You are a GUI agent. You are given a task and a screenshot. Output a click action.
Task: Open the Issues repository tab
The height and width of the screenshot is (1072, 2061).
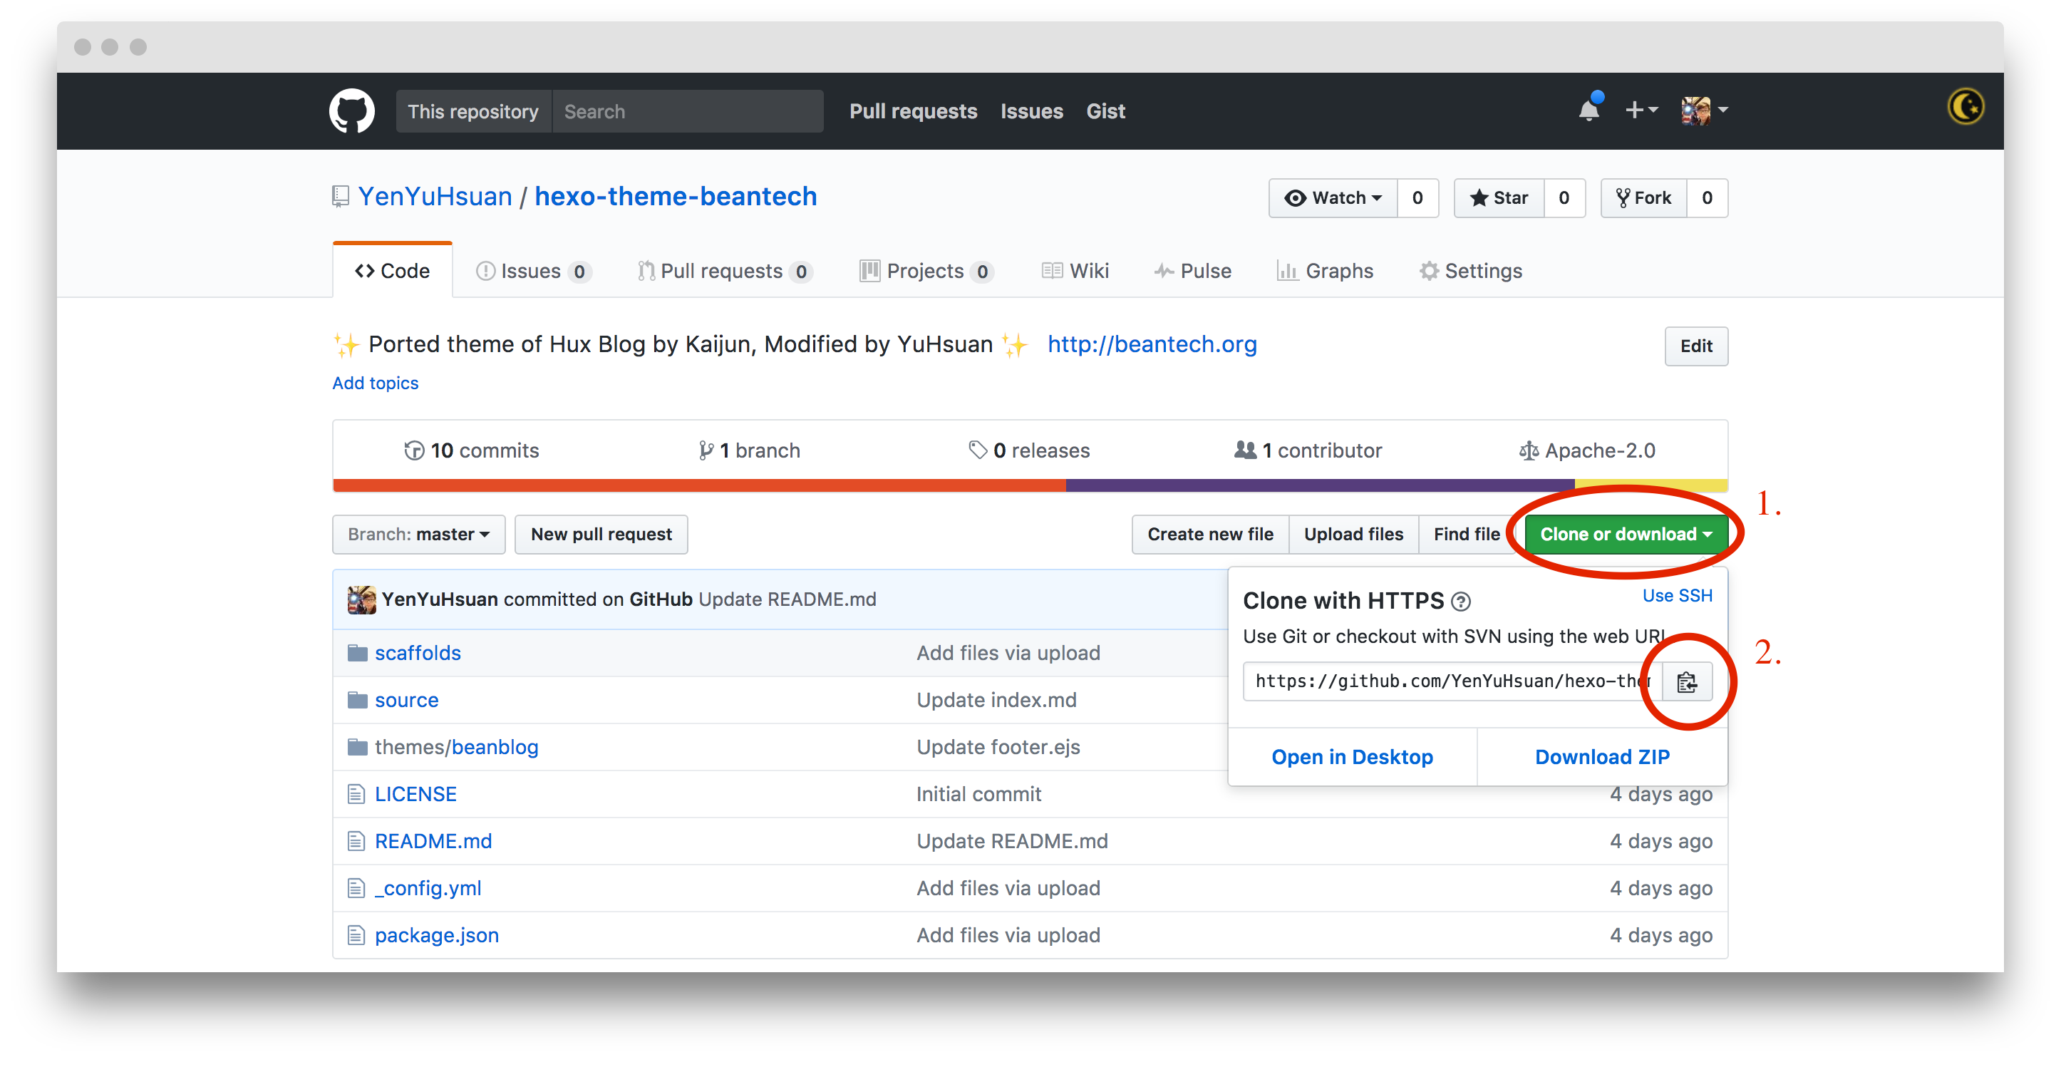click(533, 271)
